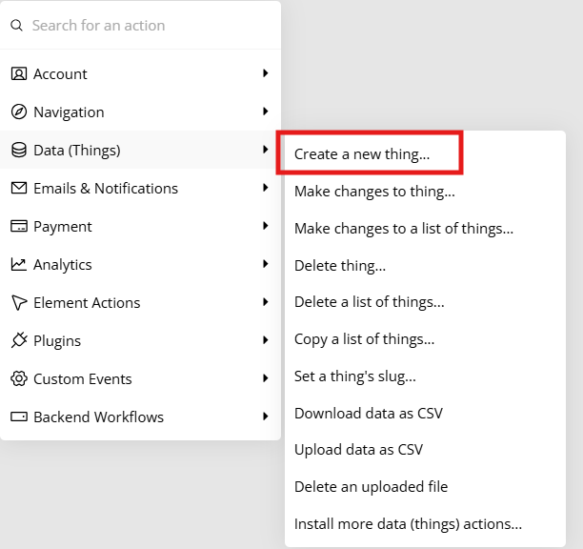Choose Delete a list of things
Image resolution: width=583 pixels, height=549 pixels.
click(x=370, y=302)
